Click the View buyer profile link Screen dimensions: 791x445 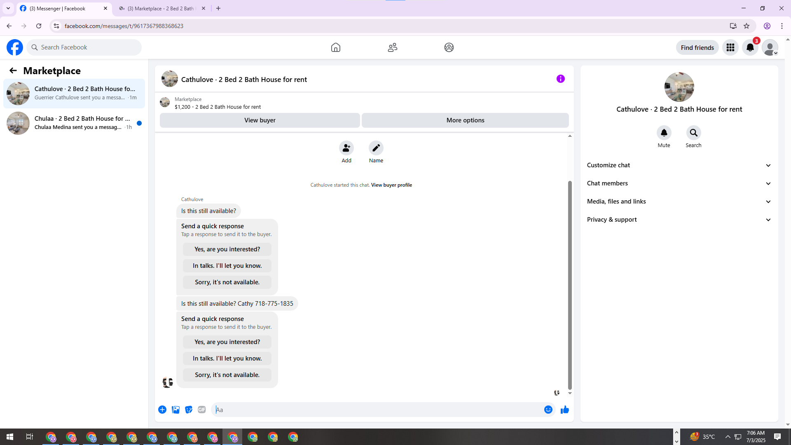coord(391,185)
